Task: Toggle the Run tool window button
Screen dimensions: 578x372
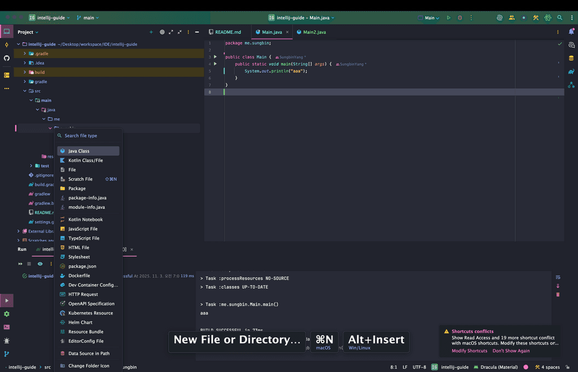Action: pyautogui.click(x=7, y=300)
